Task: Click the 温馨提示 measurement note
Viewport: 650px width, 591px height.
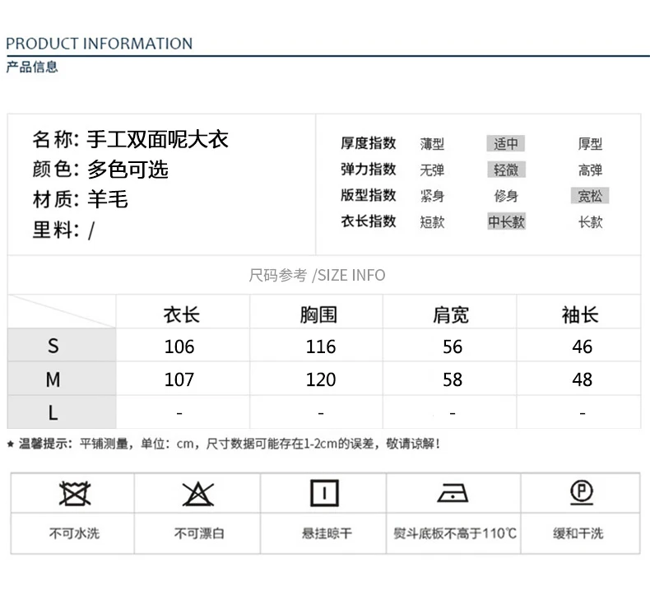Action: click(224, 444)
